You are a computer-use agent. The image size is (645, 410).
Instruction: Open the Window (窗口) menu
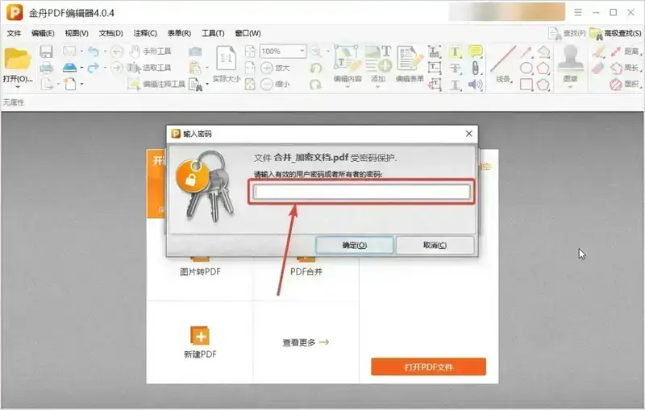248,33
